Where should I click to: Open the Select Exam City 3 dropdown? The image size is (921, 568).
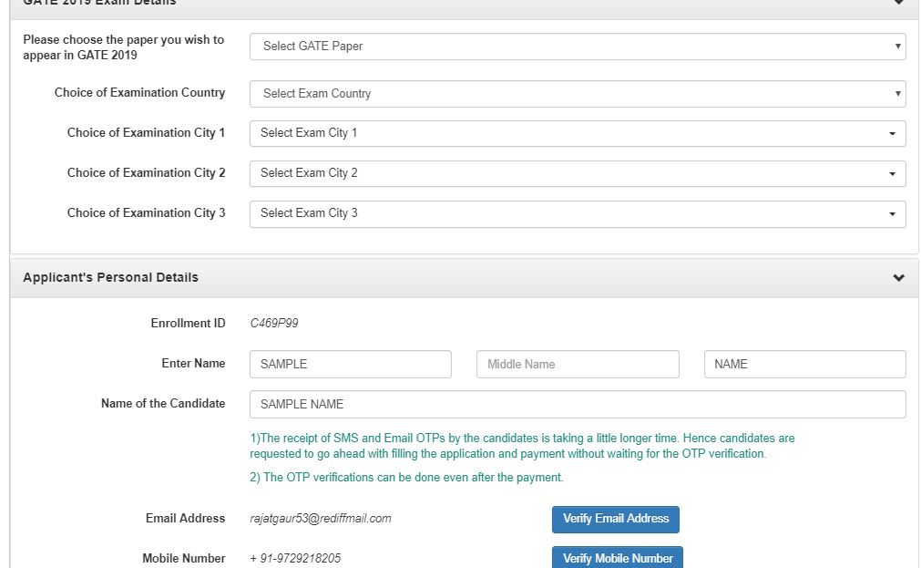coord(578,213)
